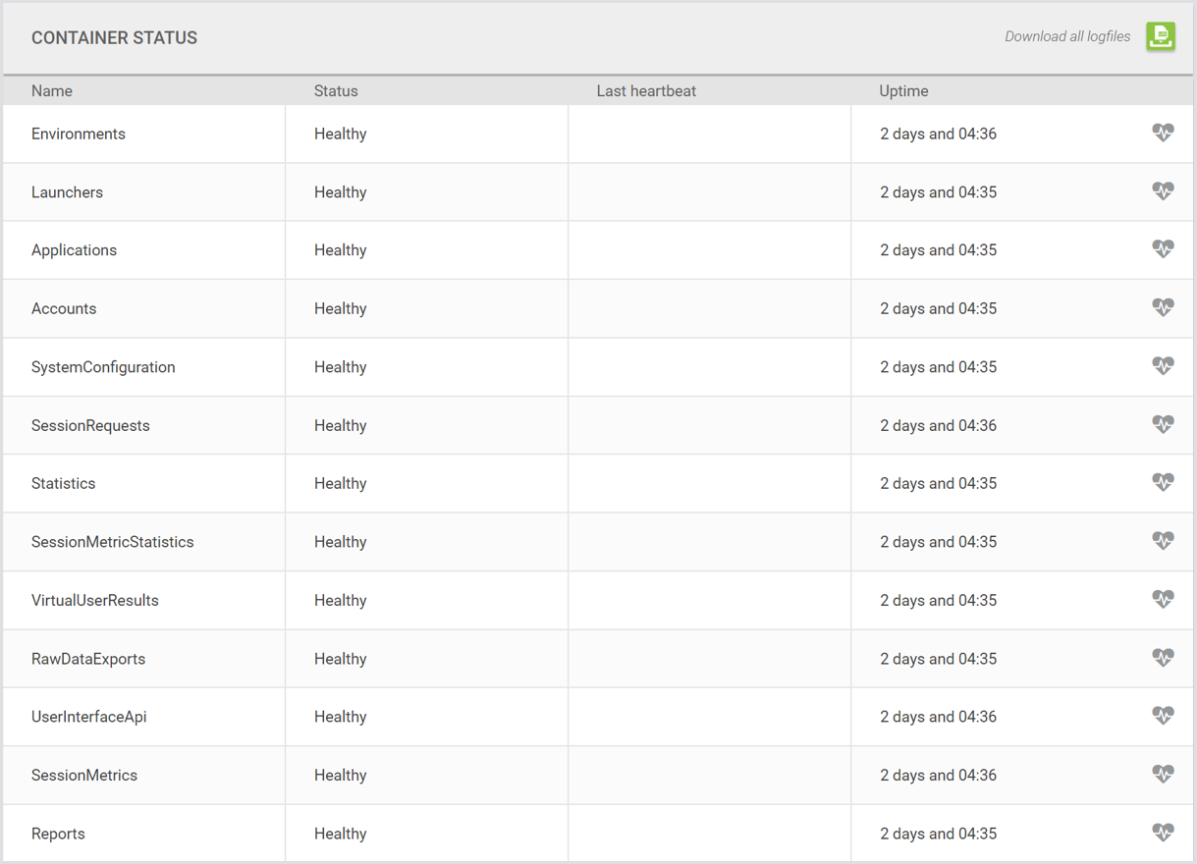Click the Last heartbeat column header

point(646,90)
